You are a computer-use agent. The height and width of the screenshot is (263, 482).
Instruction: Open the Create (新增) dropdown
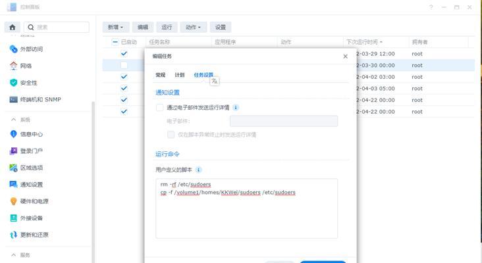pos(116,28)
